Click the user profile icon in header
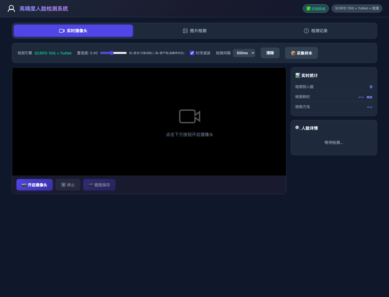The width and height of the screenshot is (389, 297). click(11, 9)
